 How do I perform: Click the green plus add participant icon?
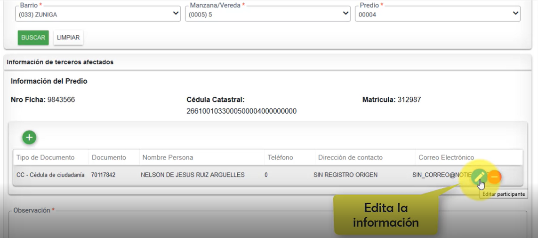29,138
